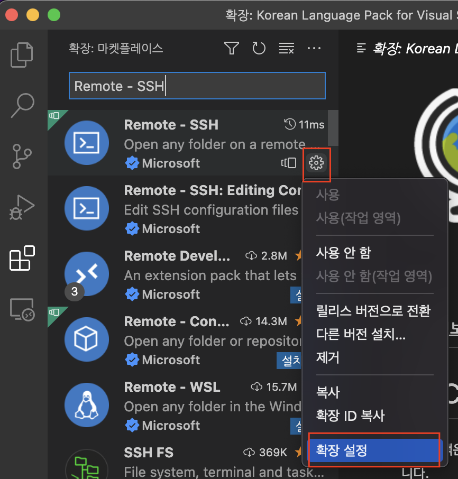Click the extensions list scrollbar
Viewport: 458px width, 479px height.
(333, 128)
